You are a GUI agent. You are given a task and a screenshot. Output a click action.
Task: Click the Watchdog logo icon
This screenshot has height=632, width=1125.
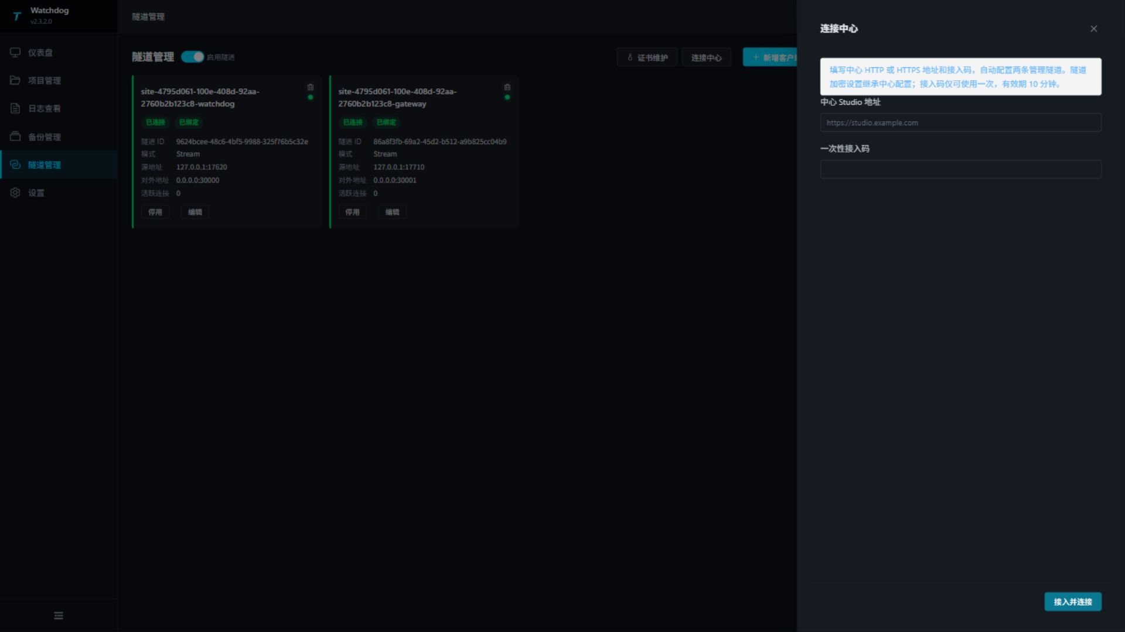point(16,16)
